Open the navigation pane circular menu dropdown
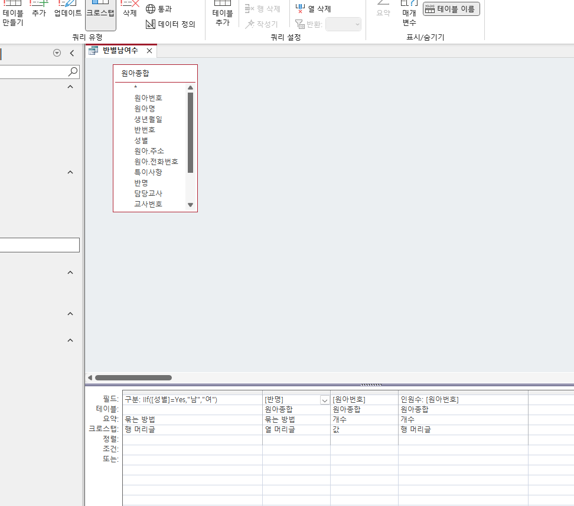The height and width of the screenshot is (506, 574). [57, 53]
